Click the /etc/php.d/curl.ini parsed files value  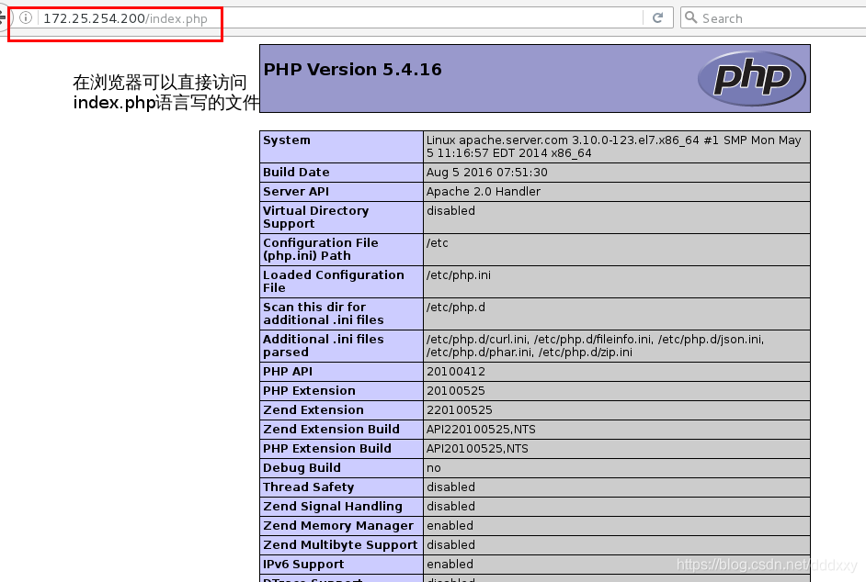[595, 345]
